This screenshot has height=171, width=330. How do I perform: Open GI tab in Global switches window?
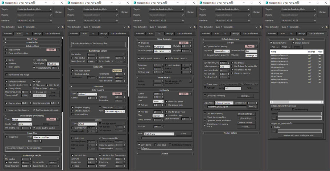(27, 33)
